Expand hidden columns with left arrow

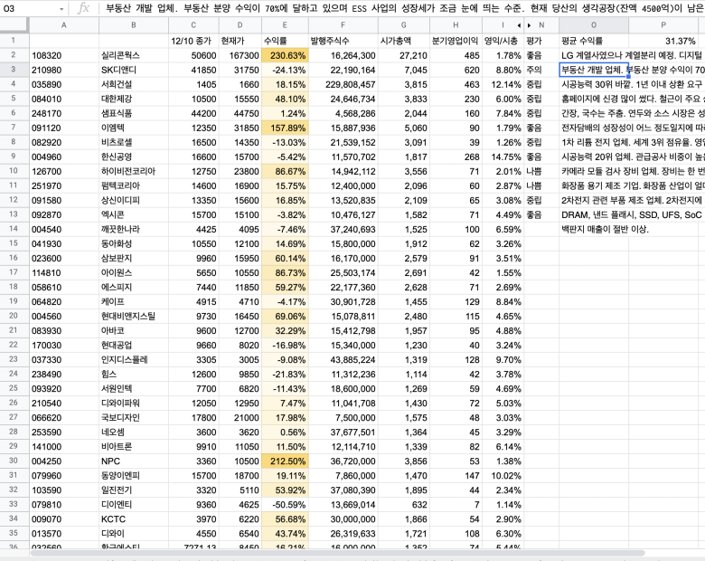pos(519,25)
